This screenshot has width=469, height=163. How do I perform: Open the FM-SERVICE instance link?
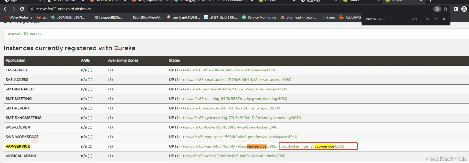[229, 70]
